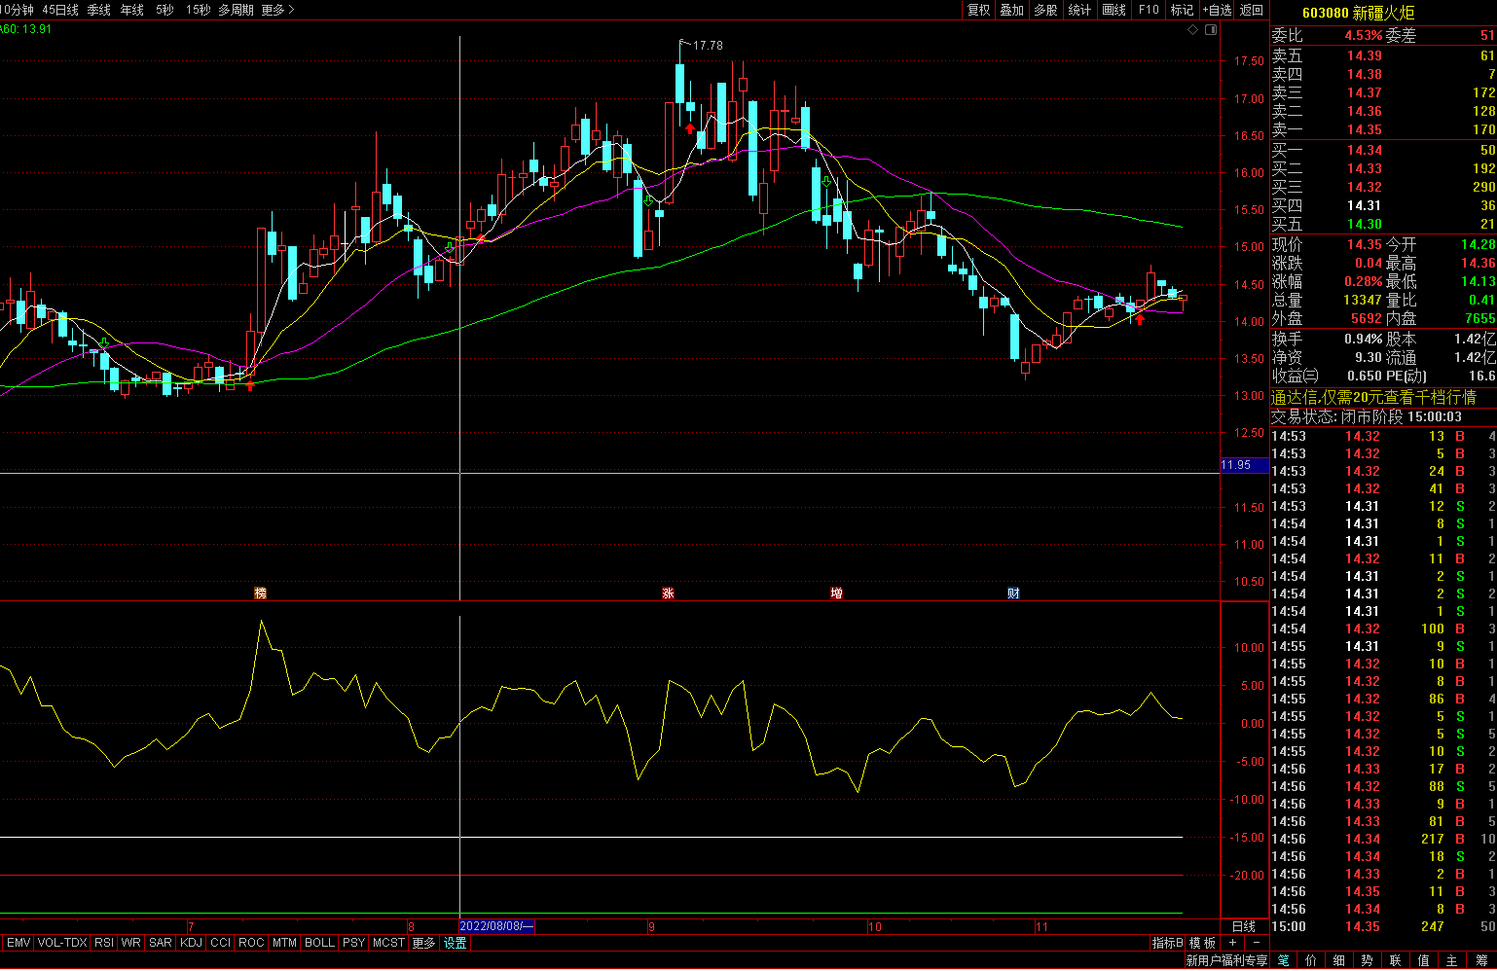Select the 联 linked tab
This screenshot has width=1497, height=971.
(x=1396, y=961)
